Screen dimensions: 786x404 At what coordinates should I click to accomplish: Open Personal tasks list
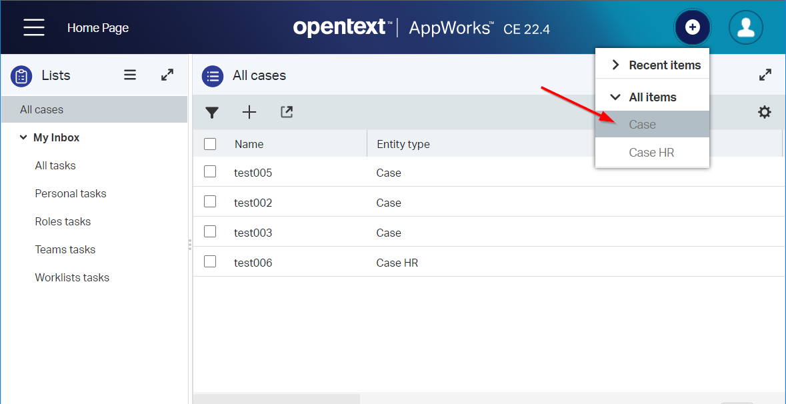point(71,193)
